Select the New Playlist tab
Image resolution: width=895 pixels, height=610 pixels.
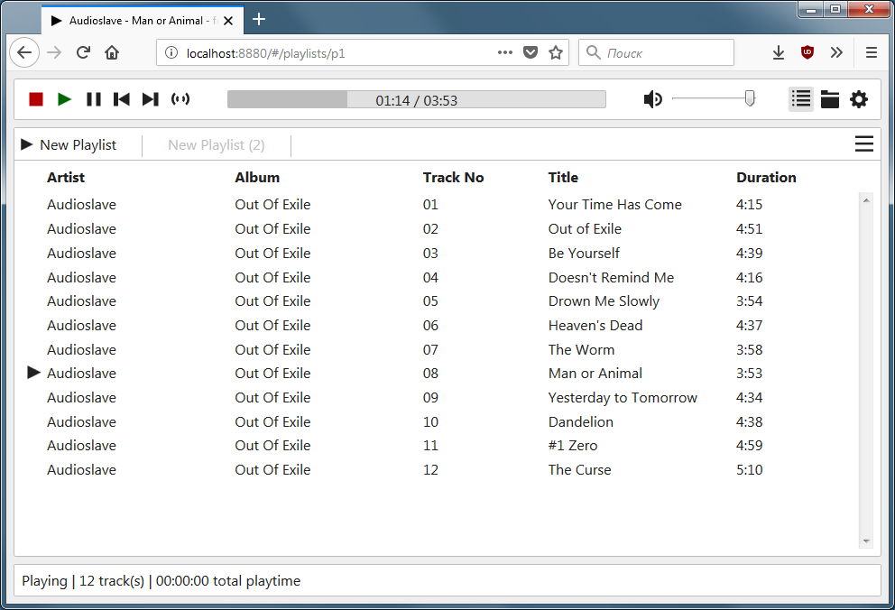[x=78, y=145]
